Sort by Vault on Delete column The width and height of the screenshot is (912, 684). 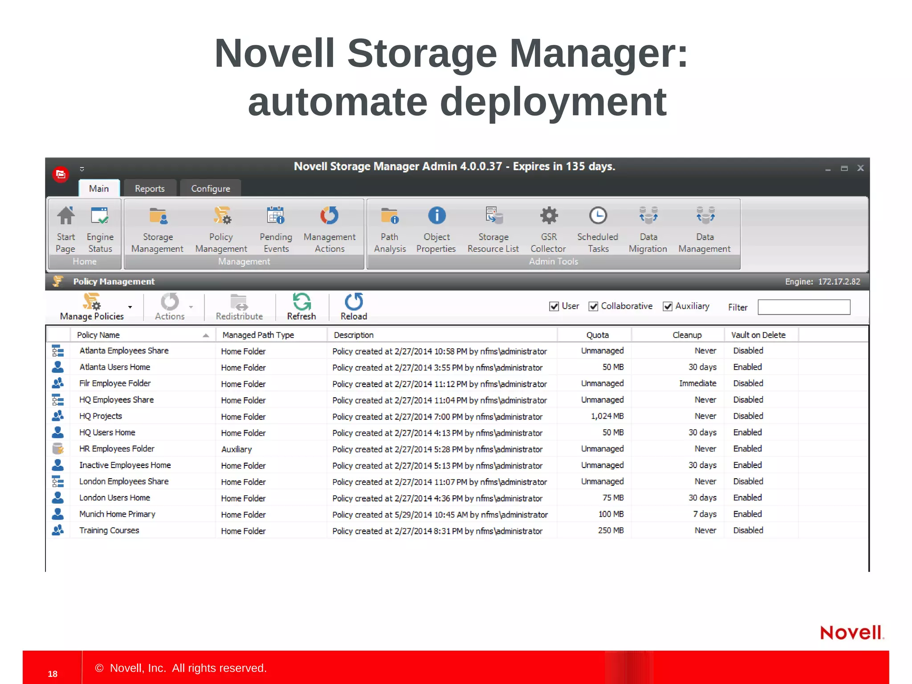click(x=761, y=335)
